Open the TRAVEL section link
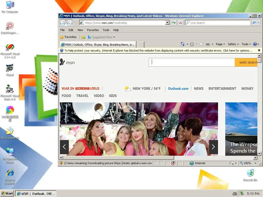263x197 pixels. (82, 96)
